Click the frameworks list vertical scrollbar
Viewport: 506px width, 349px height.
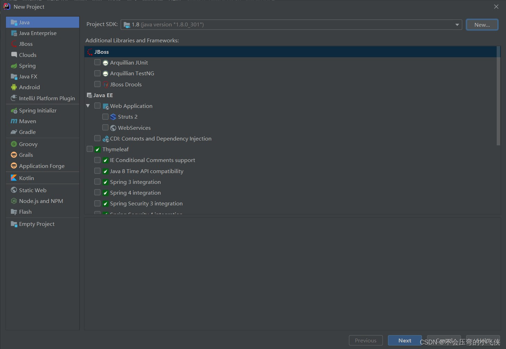pyautogui.click(x=498, y=96)
